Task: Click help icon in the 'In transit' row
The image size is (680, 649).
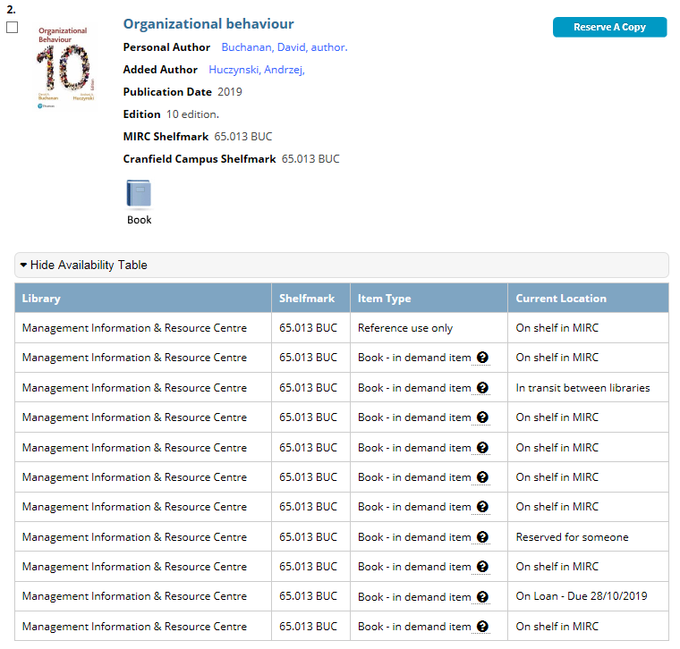Action: click(x=482, y=388)
